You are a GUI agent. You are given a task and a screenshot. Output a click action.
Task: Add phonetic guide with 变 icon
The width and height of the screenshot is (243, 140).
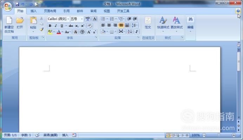tap(87, 19)
